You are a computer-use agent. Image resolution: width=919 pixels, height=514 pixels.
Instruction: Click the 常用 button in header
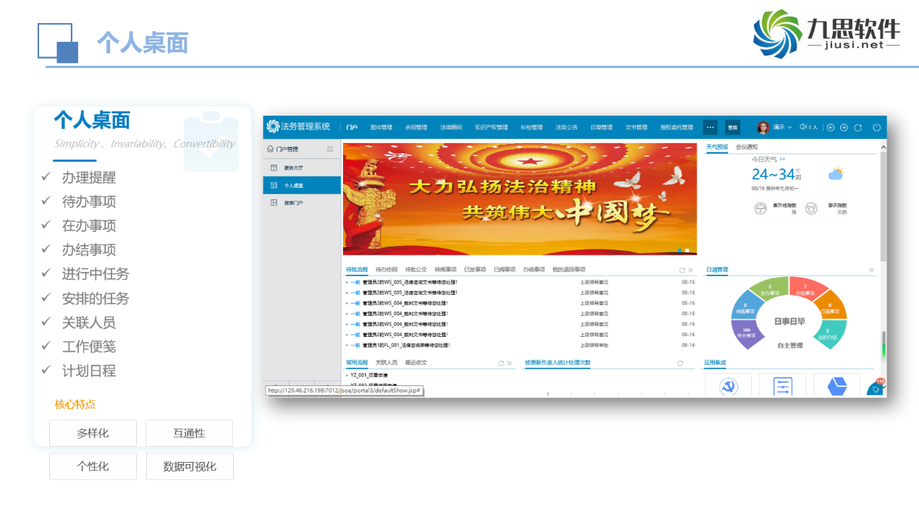(x=732, y=127)
